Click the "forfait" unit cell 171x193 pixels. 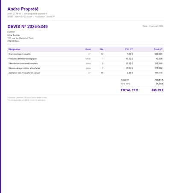[88, 59]
